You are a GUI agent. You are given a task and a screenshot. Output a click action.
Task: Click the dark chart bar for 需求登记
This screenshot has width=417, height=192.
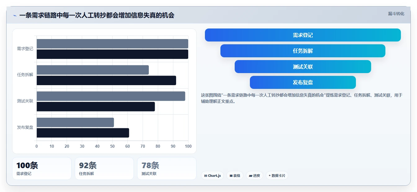pyautogui.click(x=113, y=54)
